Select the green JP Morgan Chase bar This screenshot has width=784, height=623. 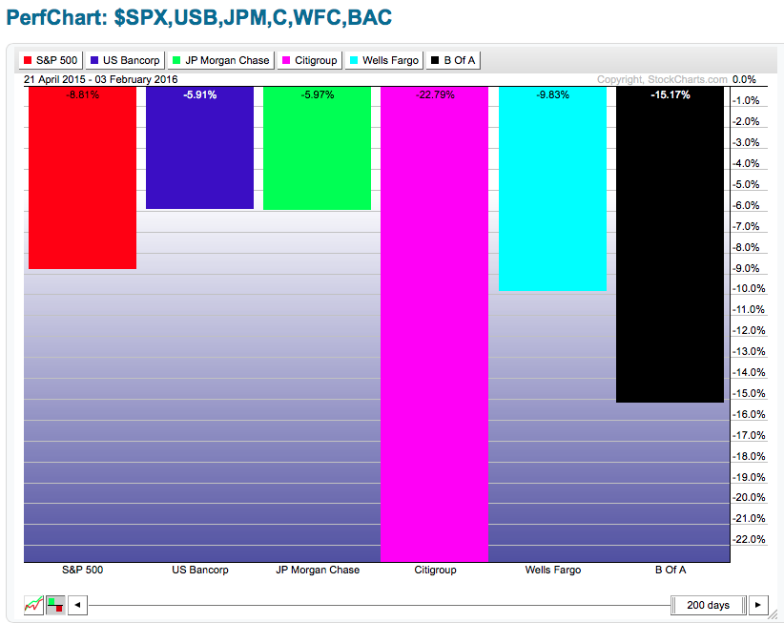pos(318,149)
